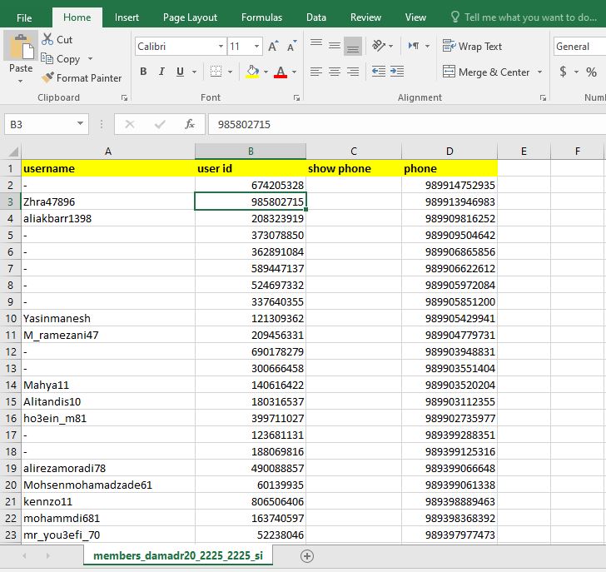This screenshot has width=606, height=572.
Task: Select the members_damadr20 sheet tab
Action: tap(178, 555)
